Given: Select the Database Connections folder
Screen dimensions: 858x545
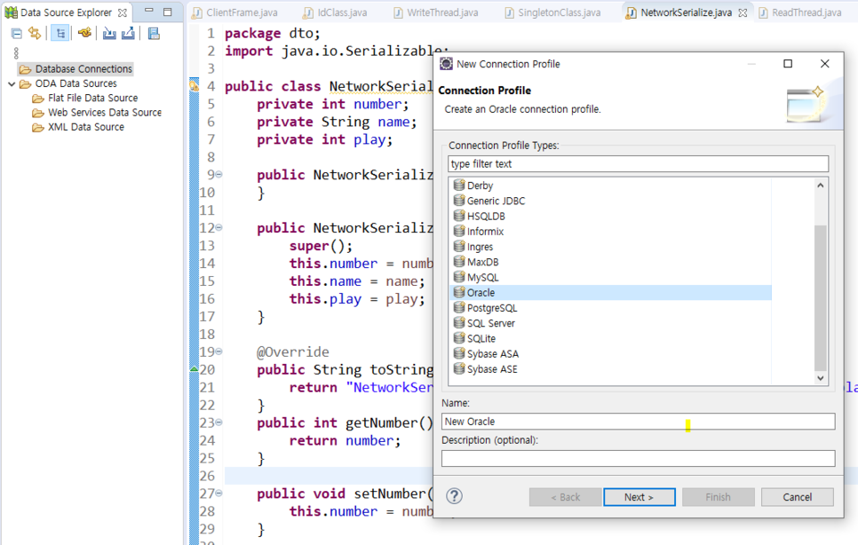Looking at the screenshot, I should pyautogui.click(x=76, y=69).
